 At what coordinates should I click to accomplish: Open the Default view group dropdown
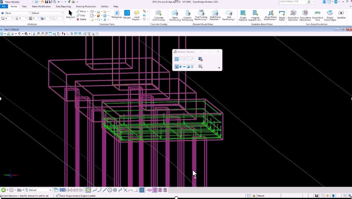pos(50,190)
